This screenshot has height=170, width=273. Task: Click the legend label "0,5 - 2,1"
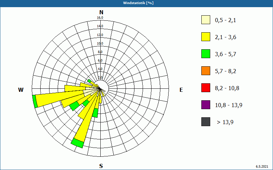[226, 20]
